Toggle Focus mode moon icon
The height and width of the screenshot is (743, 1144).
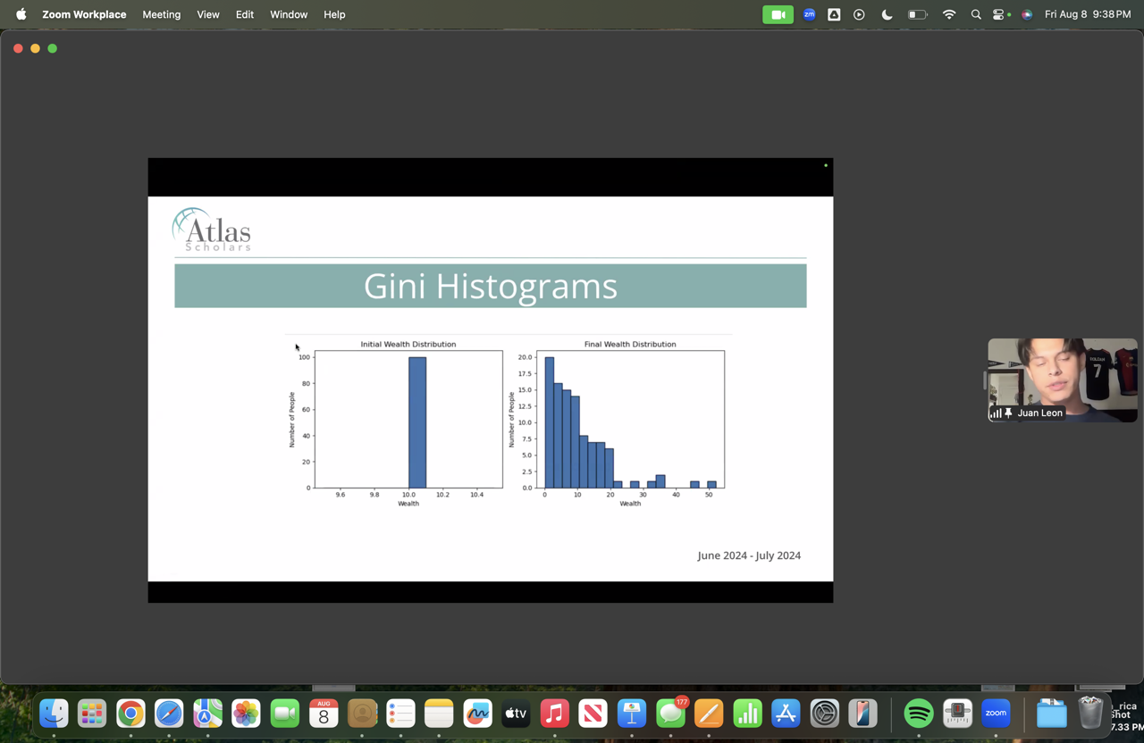tap(887, 14)
